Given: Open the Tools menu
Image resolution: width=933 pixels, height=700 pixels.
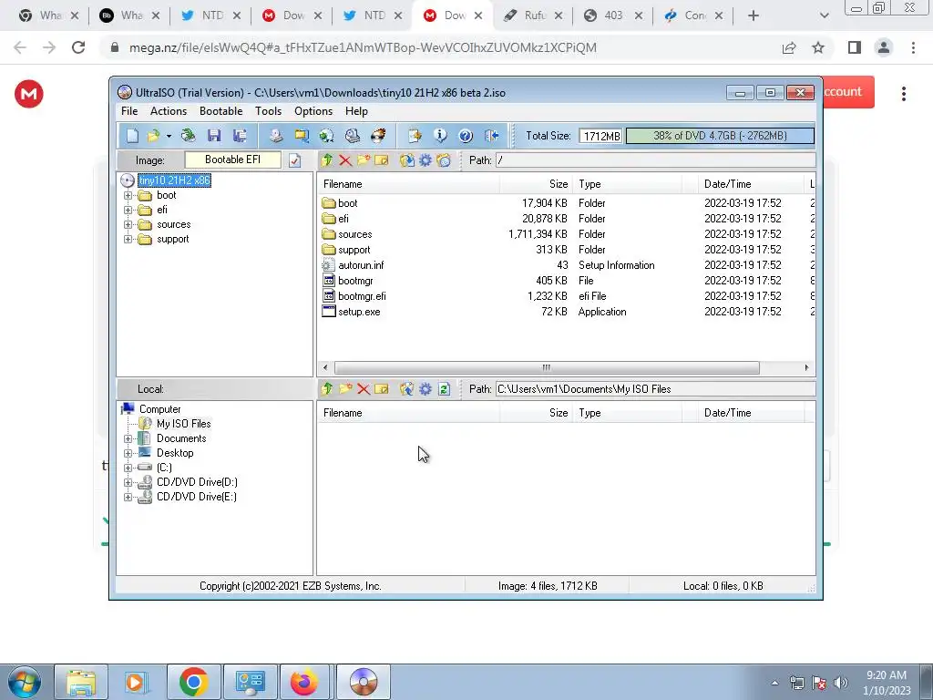Looking at the screenshot, I should pos(269,111).
